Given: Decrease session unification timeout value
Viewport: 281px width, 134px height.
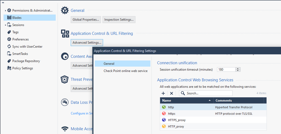Looking at the screenshot, I should pyautogui.click(x=238, y=71).
